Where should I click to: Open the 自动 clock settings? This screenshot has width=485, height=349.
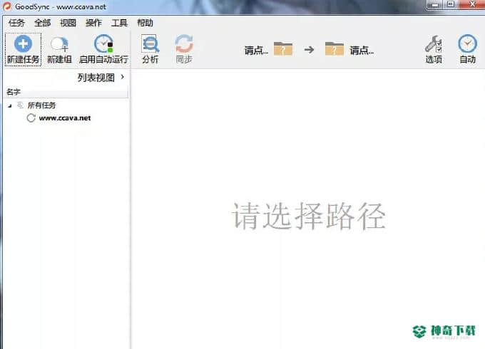click(x=467, y=44)
